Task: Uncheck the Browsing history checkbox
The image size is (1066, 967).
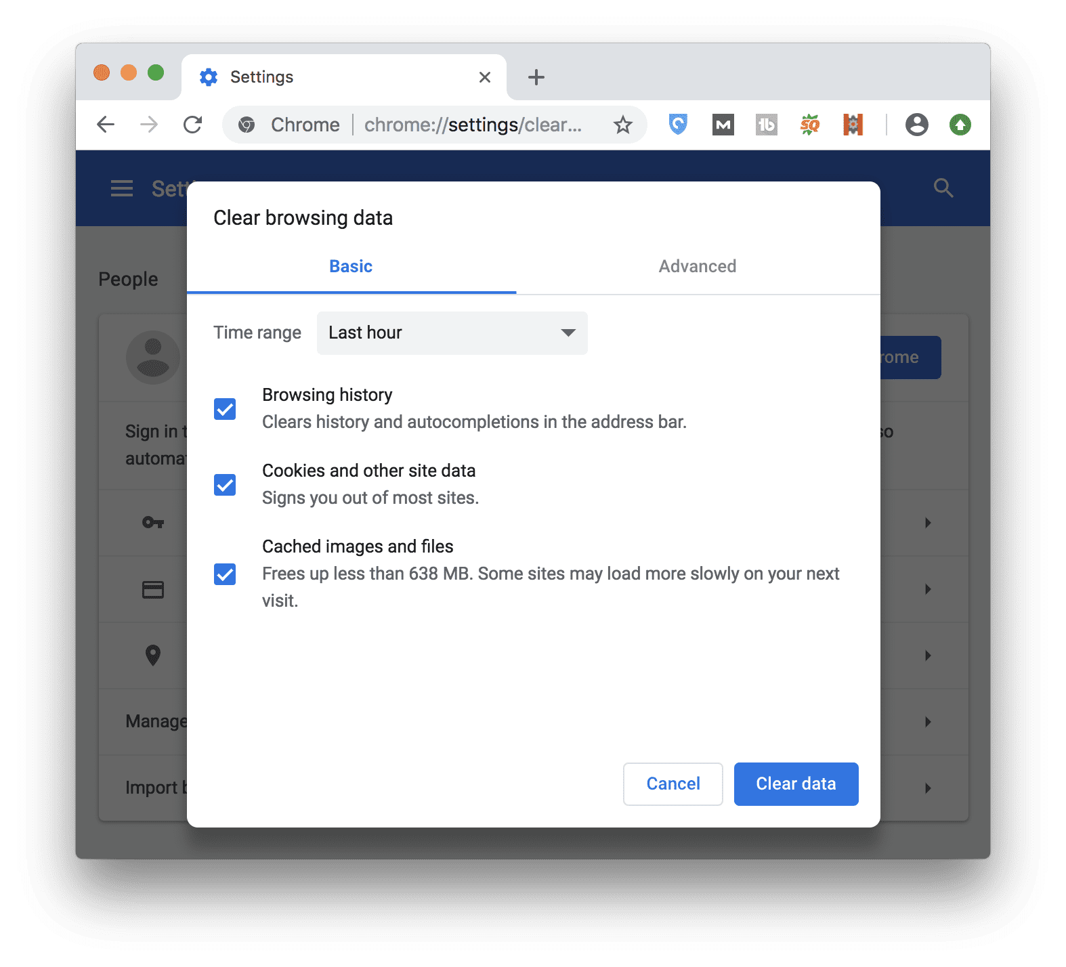Action: click(x=225, y=409)
